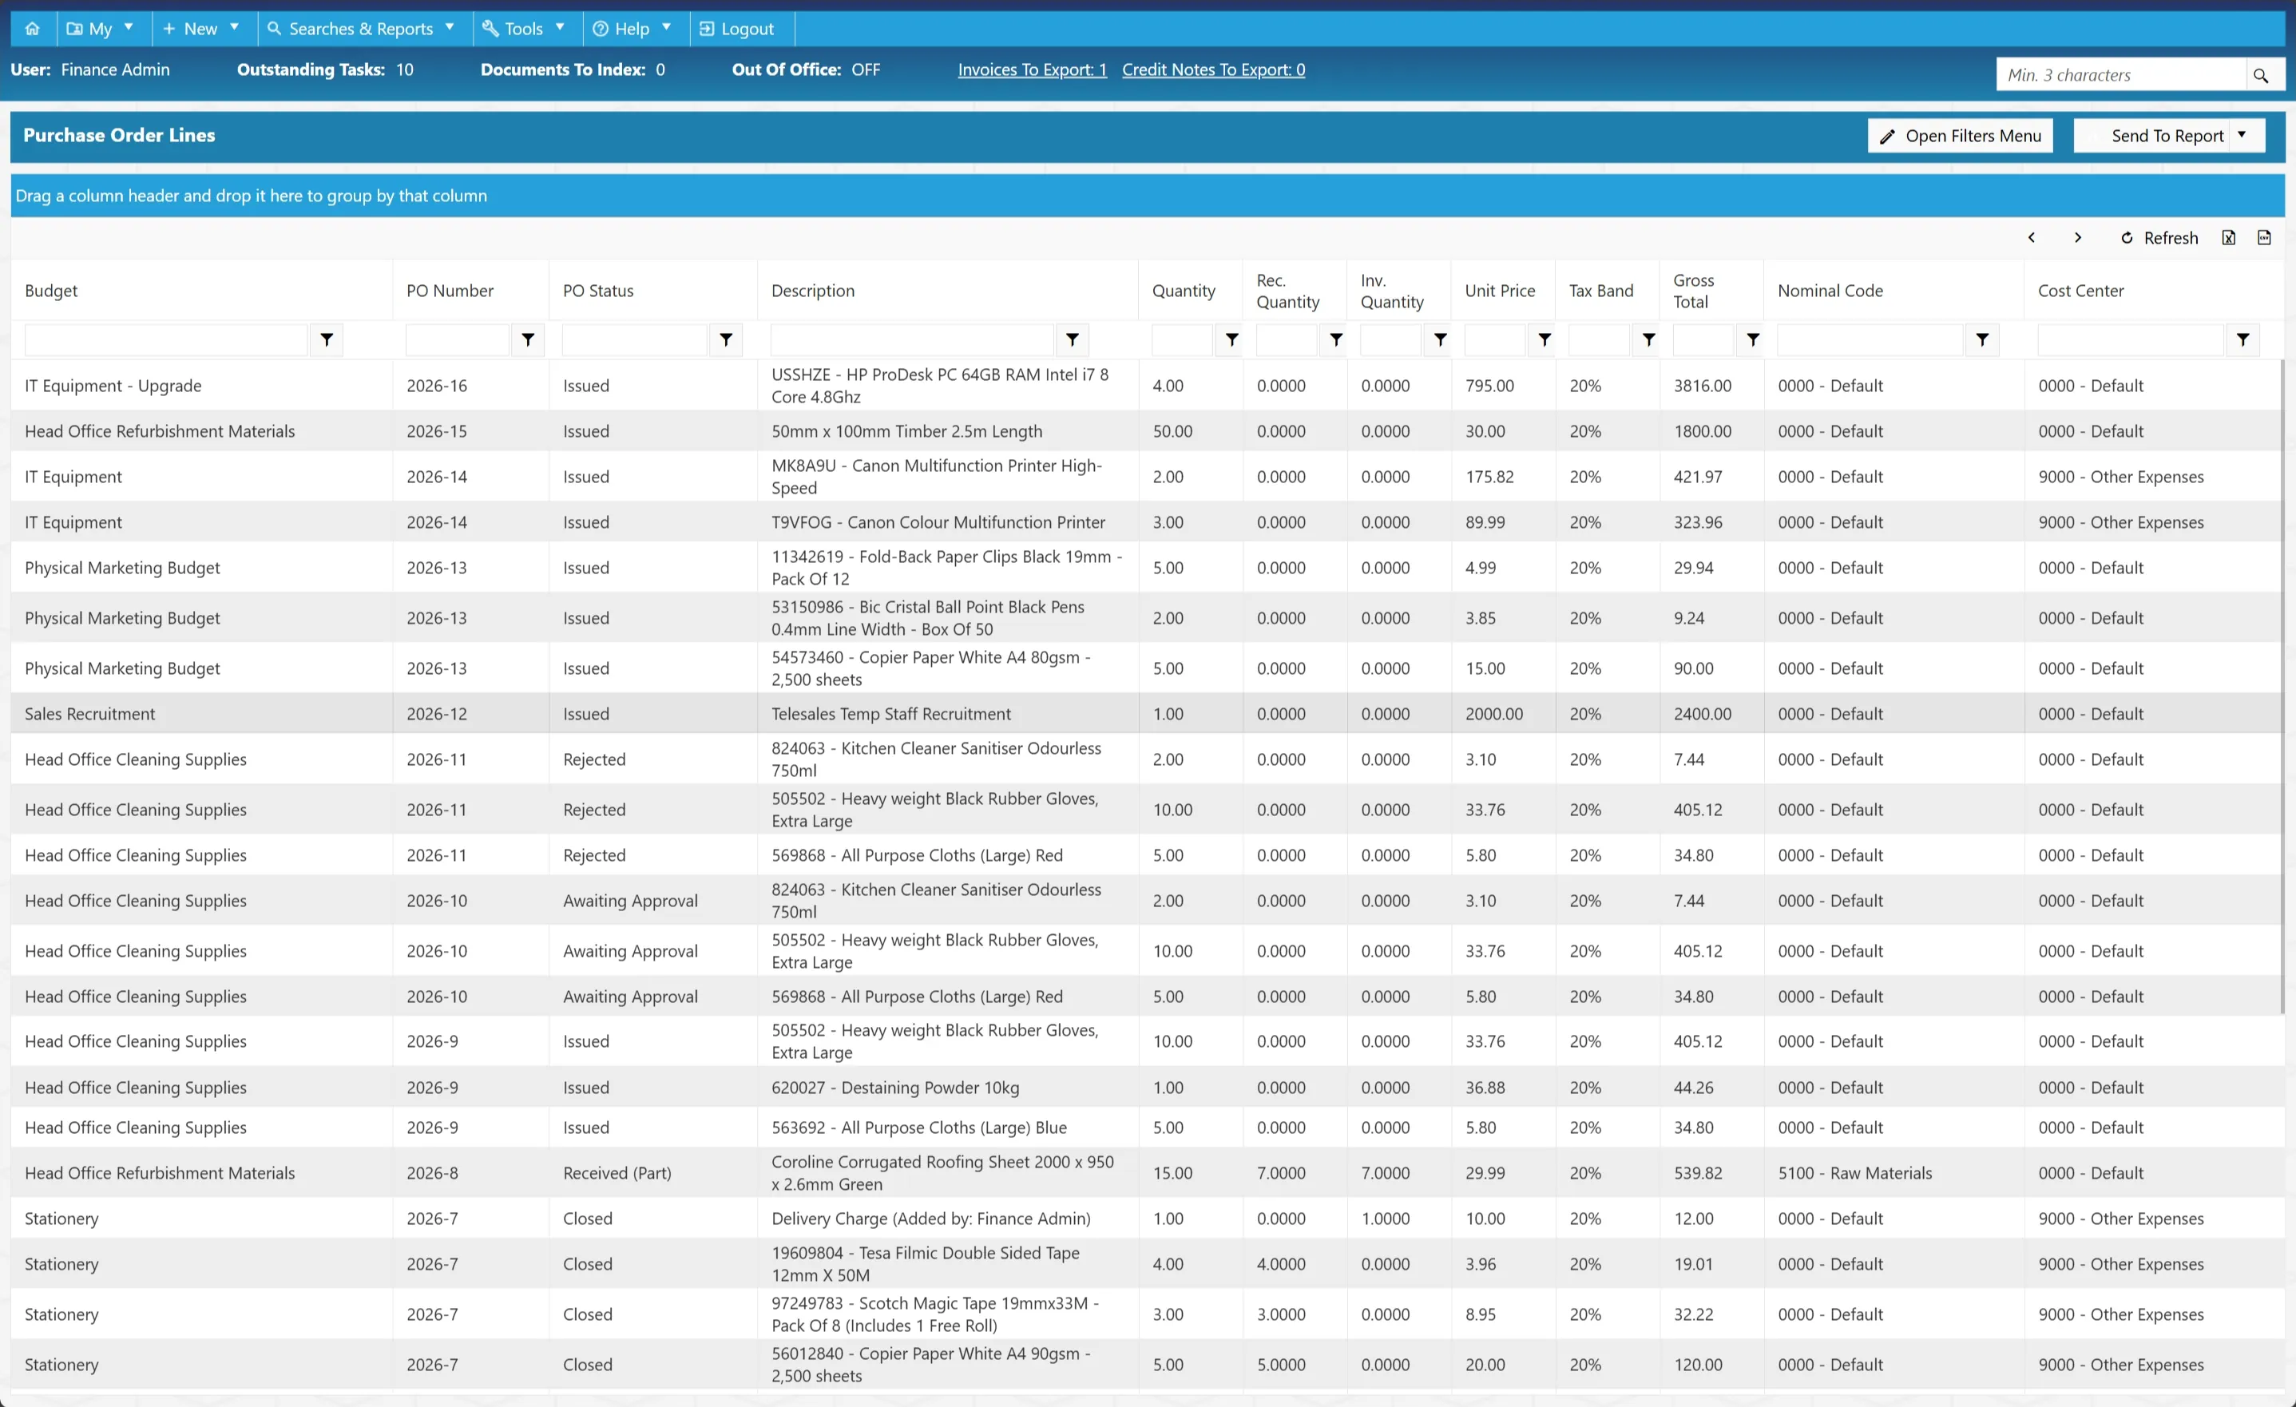Open the PO Number column filter icon
2296x1407 pixels.
[529, 340]
